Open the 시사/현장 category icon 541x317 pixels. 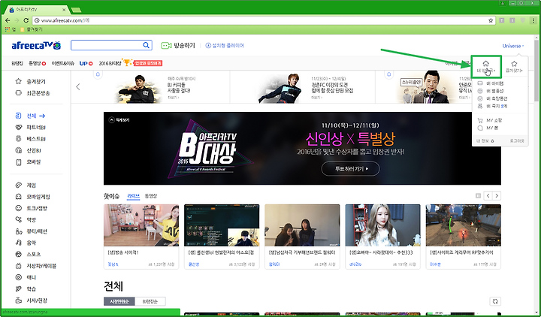18,300
